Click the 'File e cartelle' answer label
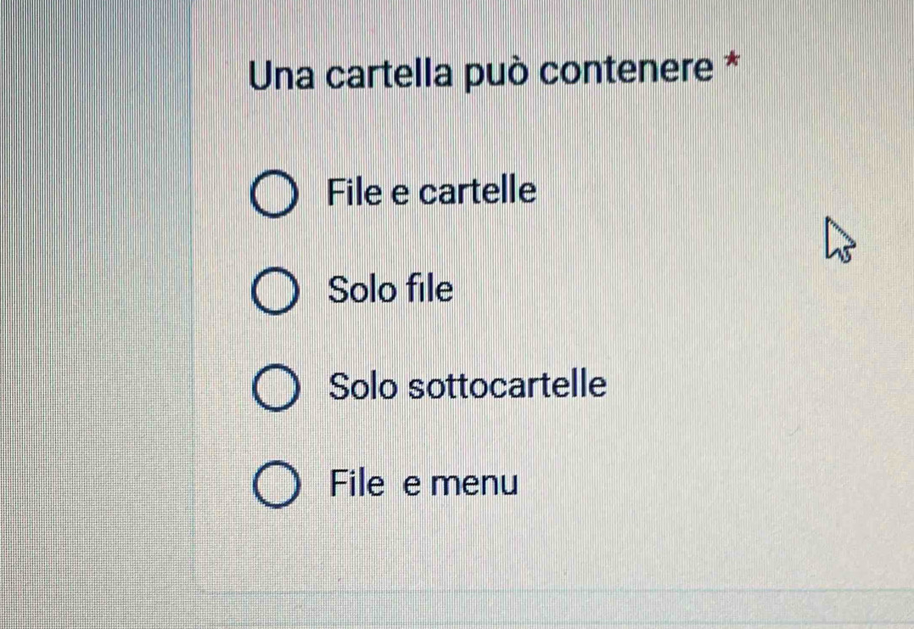The width and height of the screenshot is (914, 629). pyautogui.click(x=432, y=191)
